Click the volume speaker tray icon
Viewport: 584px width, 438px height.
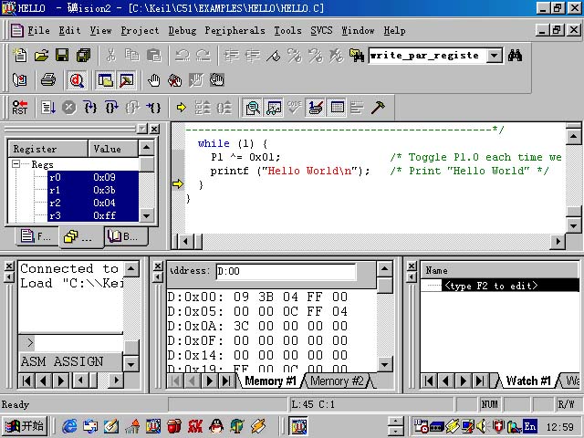pos(481,426)
